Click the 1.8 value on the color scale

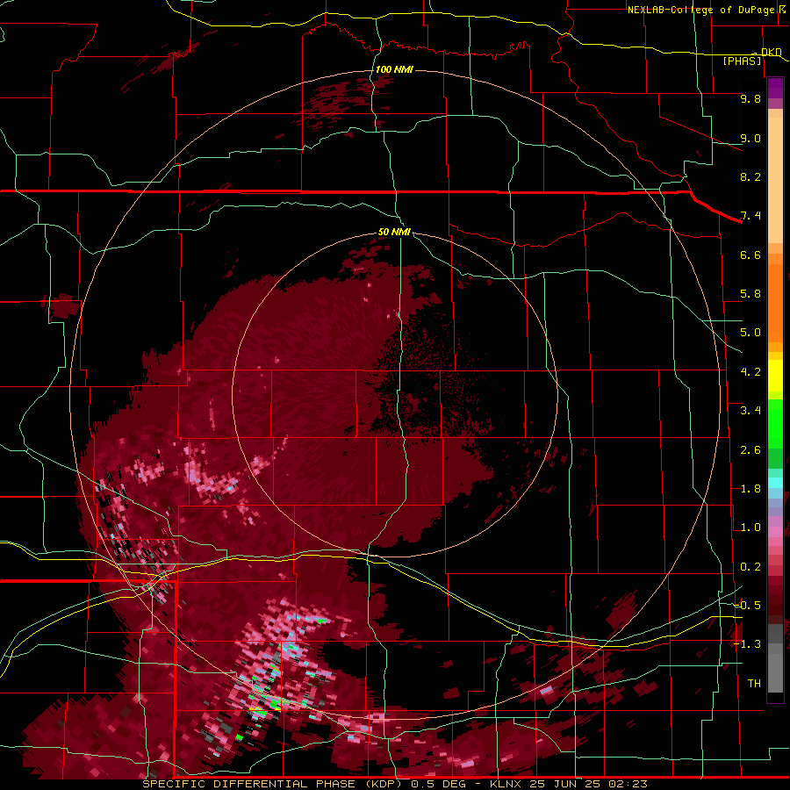tap(750, 489)
